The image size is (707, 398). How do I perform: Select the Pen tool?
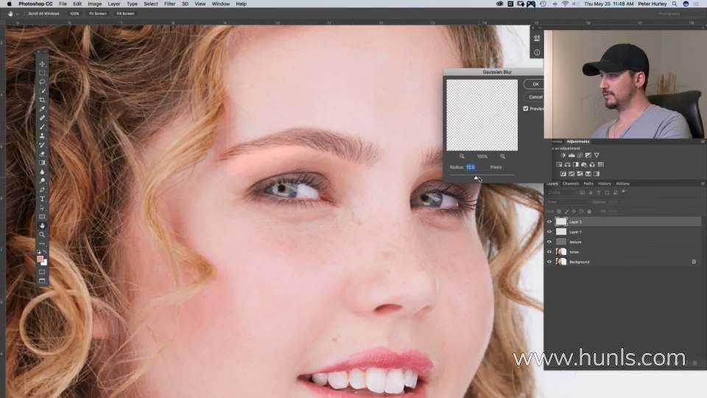(42, 189)
